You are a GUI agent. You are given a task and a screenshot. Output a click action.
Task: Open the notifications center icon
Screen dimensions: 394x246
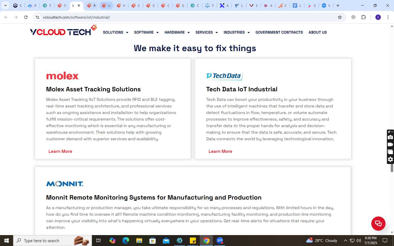point(385,241)
